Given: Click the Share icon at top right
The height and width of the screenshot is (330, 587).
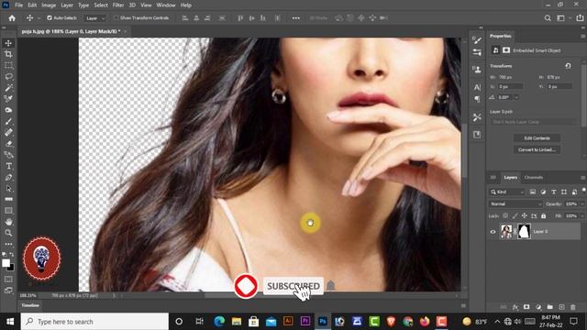Looking at the screenshot, I should (x=580, y=18).
